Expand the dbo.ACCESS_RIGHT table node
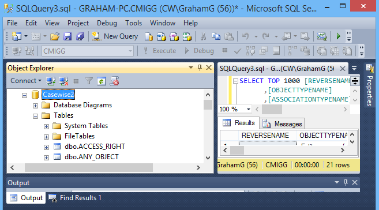The height and width of the screenshot is (210, 379). tap(46, 147)
